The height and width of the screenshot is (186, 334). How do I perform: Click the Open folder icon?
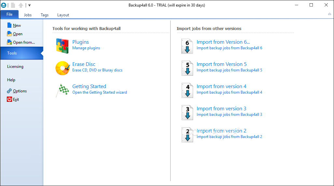pos(9,34)
